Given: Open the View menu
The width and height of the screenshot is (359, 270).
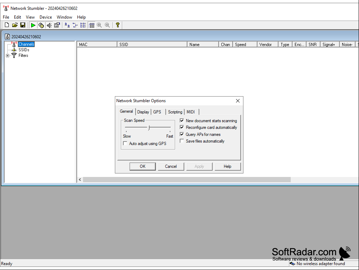Looking at the screenshot, I should [x=30, y=17].
